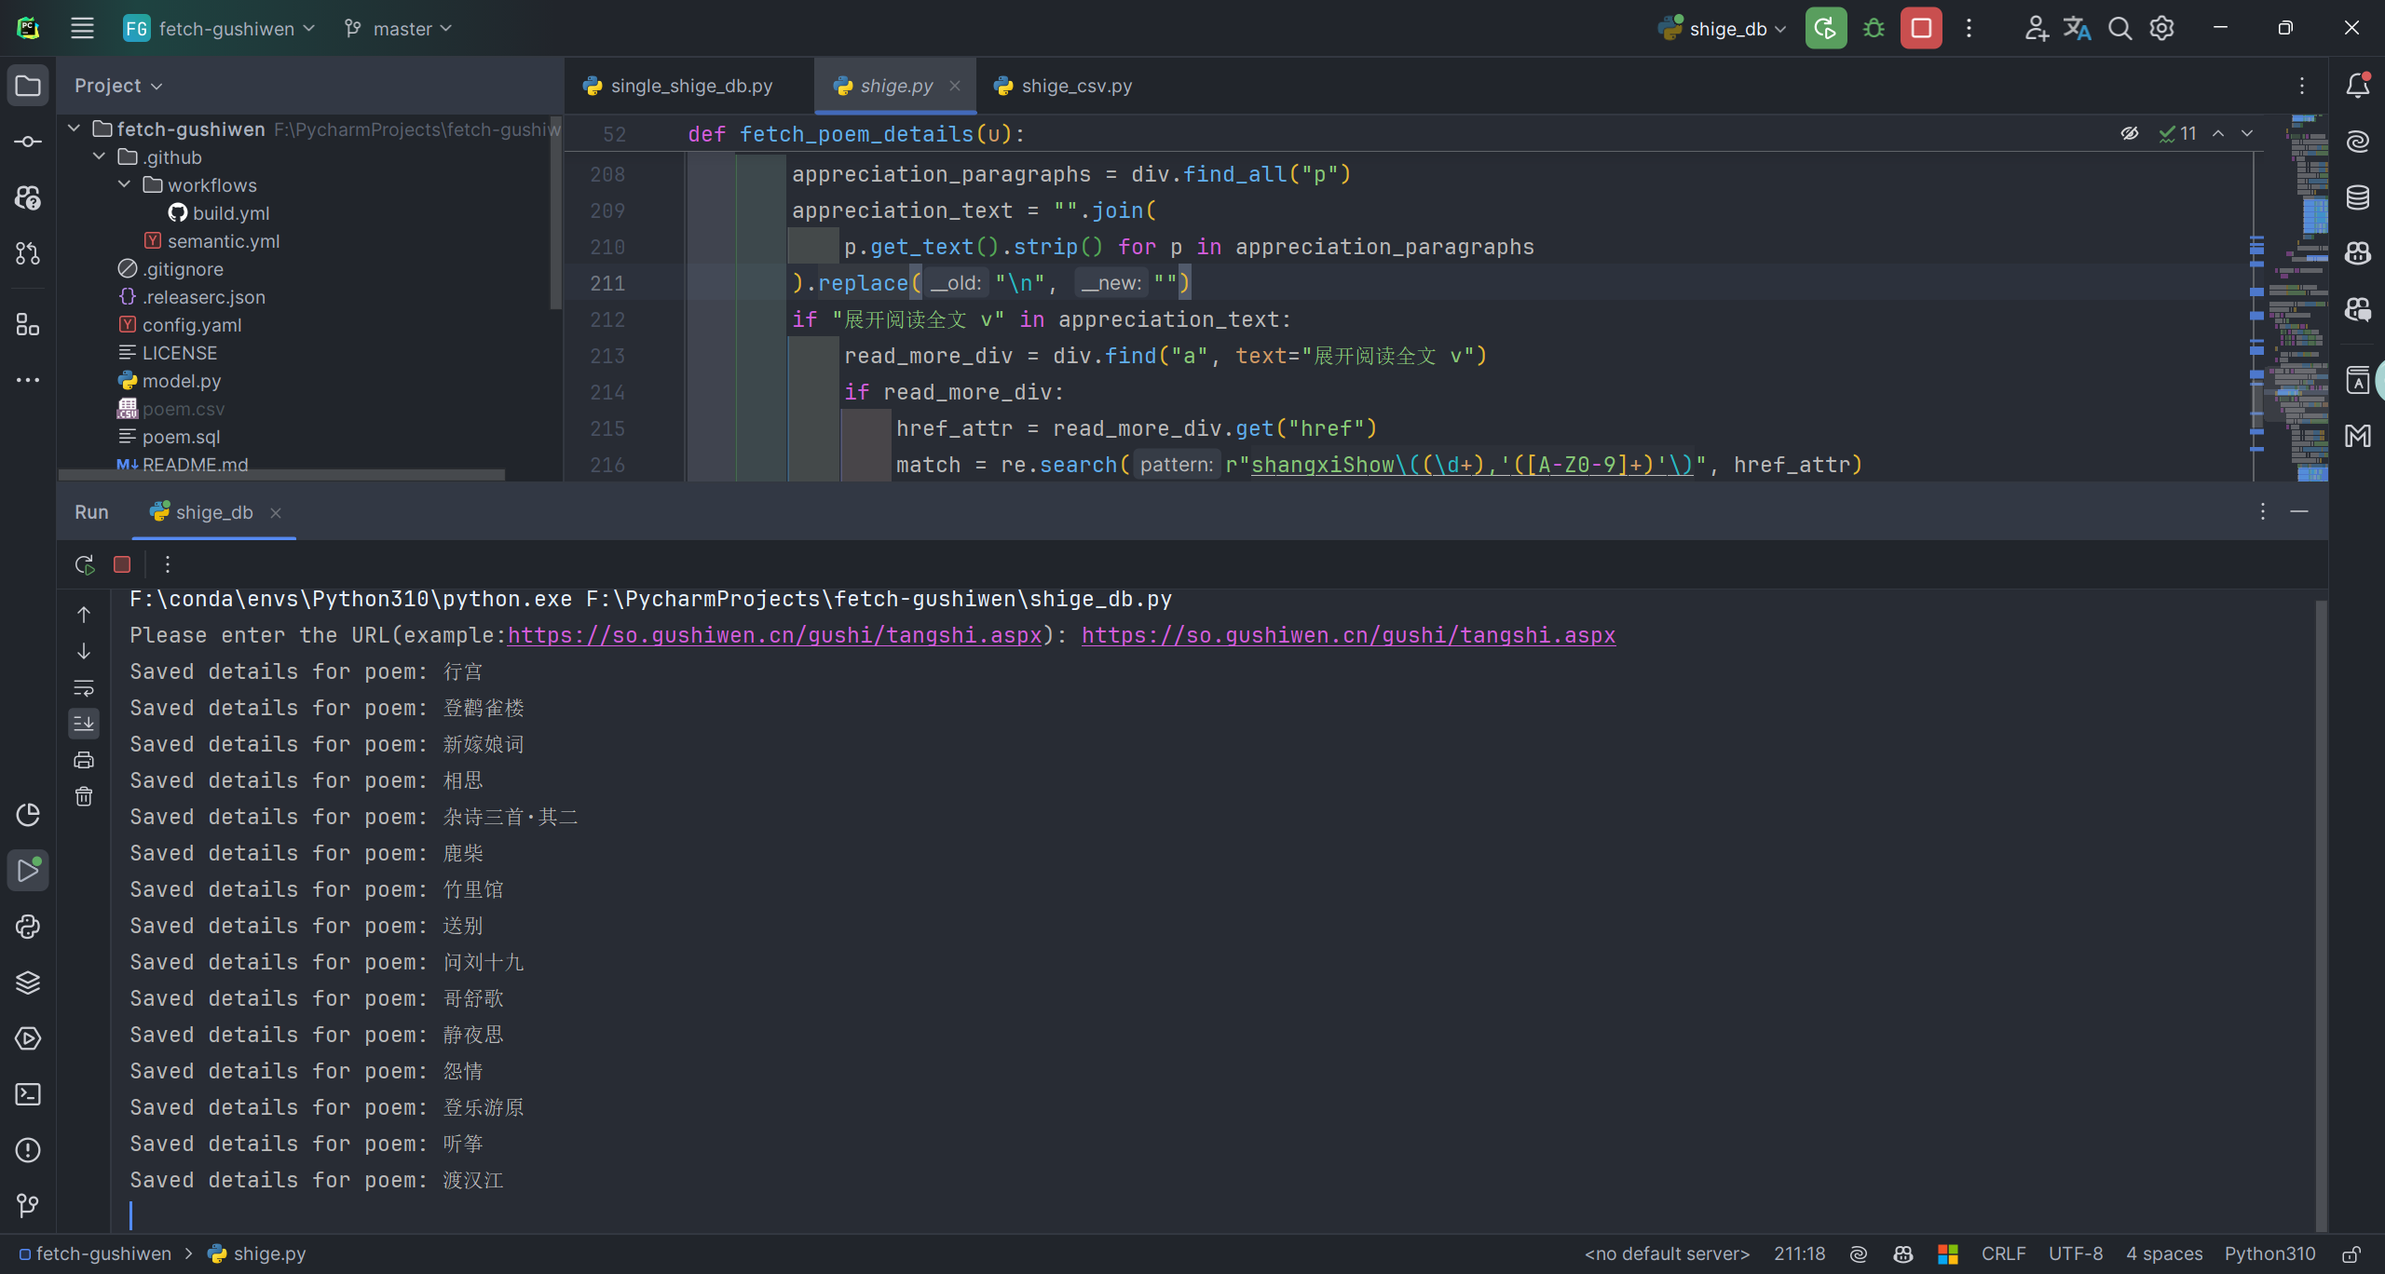This screenshot has width=2385, height=1274.
Task: Open the Problems tool window
Action: tap(28, 1150)
